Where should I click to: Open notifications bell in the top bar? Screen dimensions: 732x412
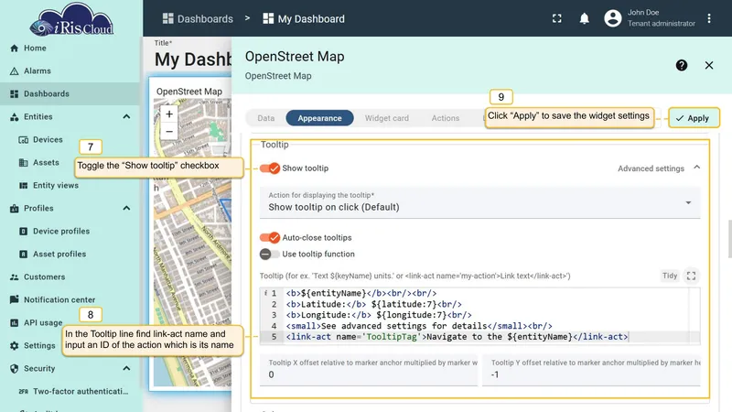(x=584, y=18)
